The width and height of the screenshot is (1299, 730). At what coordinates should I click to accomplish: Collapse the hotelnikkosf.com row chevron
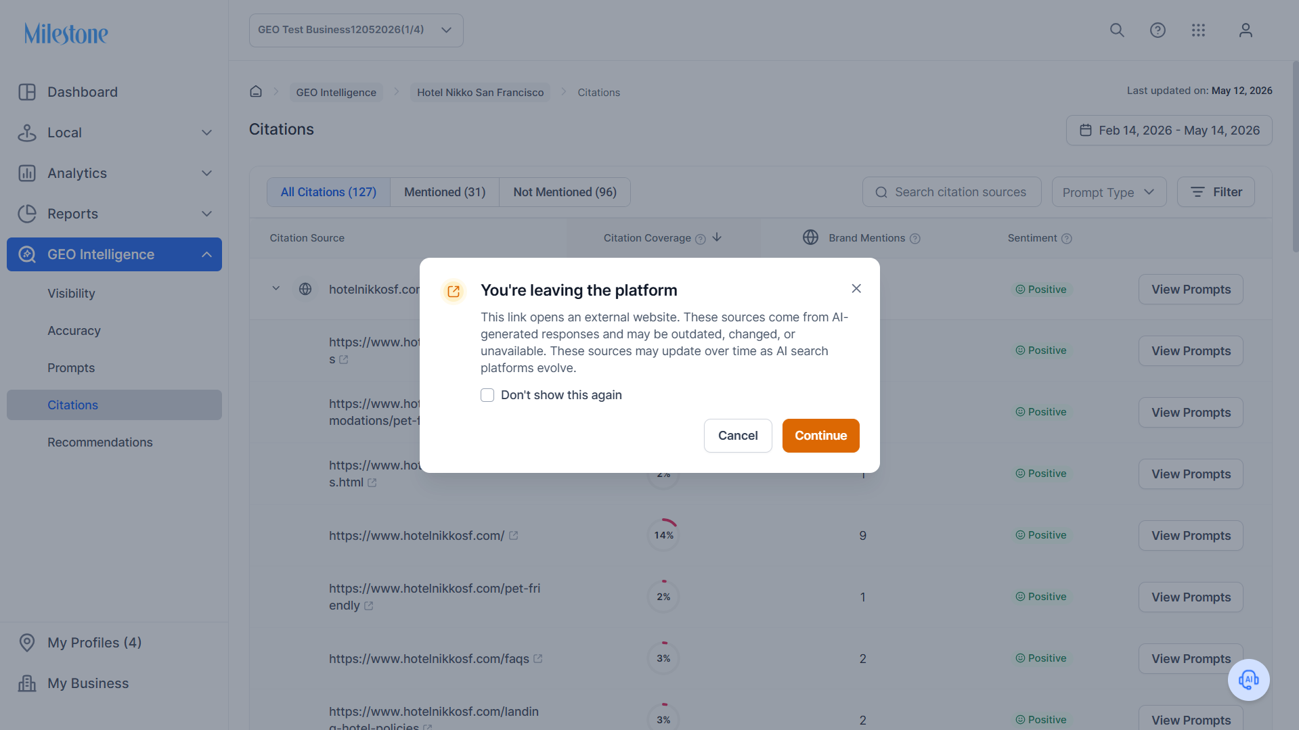(x=276, y=288)
